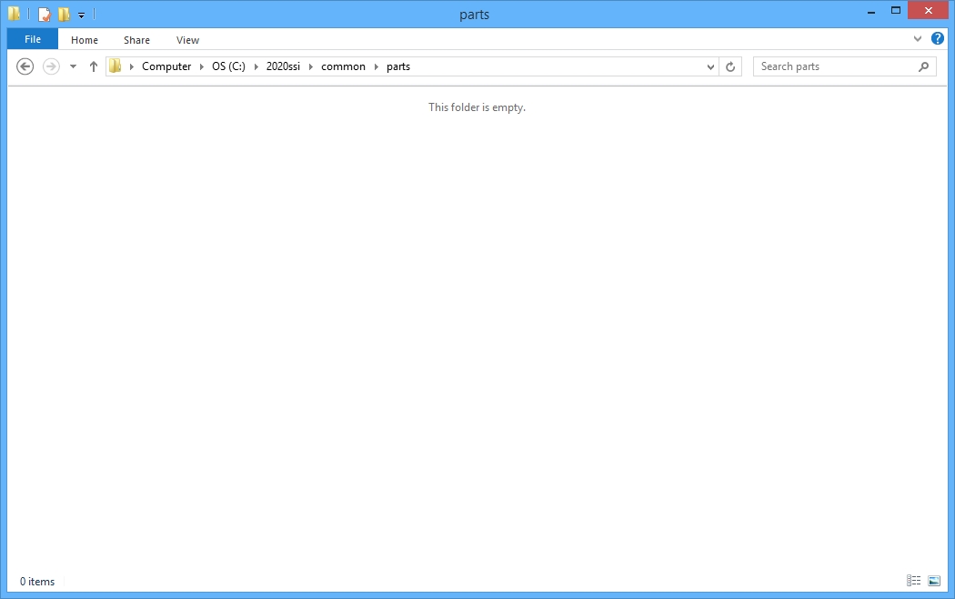
Task: Select OS (C:) in the address path
Action: (x=228, y=66)
